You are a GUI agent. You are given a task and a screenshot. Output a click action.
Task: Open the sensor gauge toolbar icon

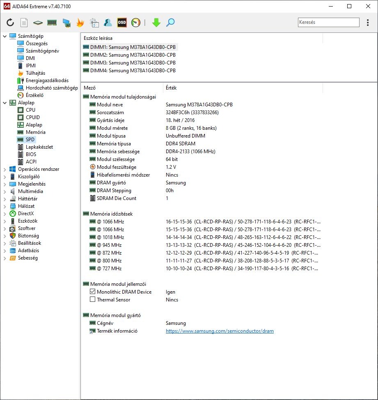pyautogui.click(x=135, y=23)
